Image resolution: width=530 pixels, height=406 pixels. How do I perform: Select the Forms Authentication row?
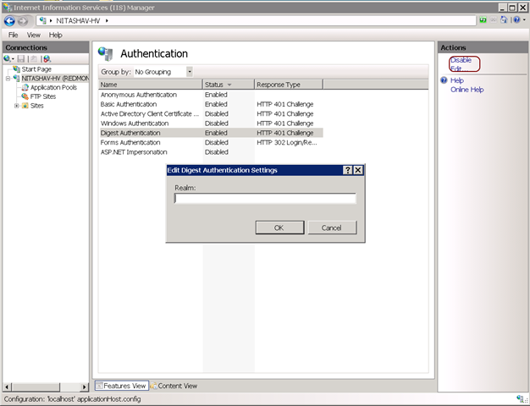coord(211,143)
